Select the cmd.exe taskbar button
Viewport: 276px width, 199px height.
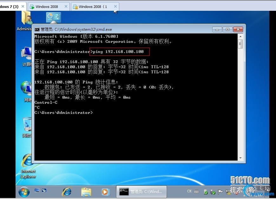click(141, 192)
